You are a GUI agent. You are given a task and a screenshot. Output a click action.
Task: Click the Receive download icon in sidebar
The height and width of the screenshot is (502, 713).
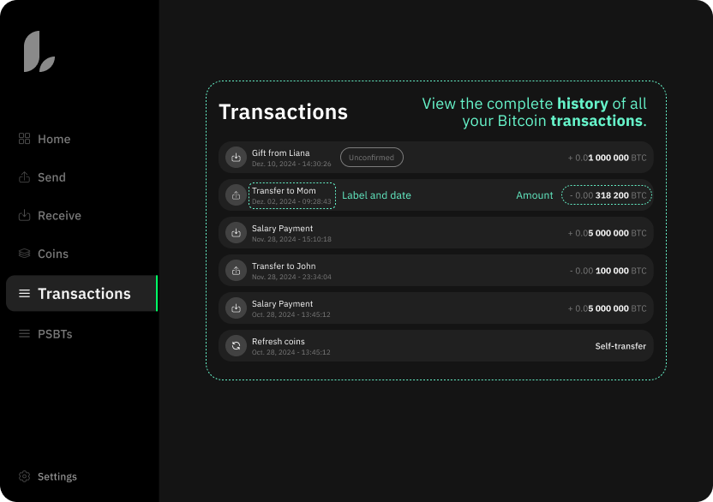[24, 216]
